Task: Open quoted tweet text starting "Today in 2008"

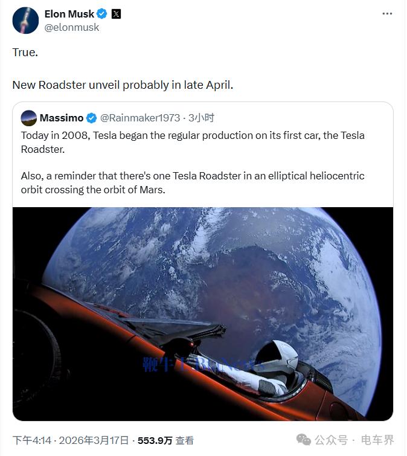Action: click(x=193, y=142)
